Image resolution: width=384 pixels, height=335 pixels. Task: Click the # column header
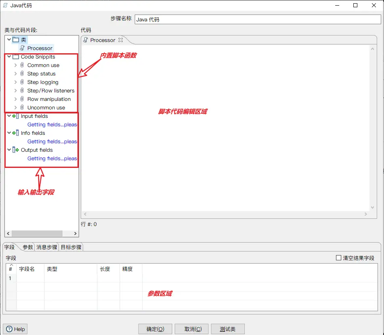coord(11,269)
